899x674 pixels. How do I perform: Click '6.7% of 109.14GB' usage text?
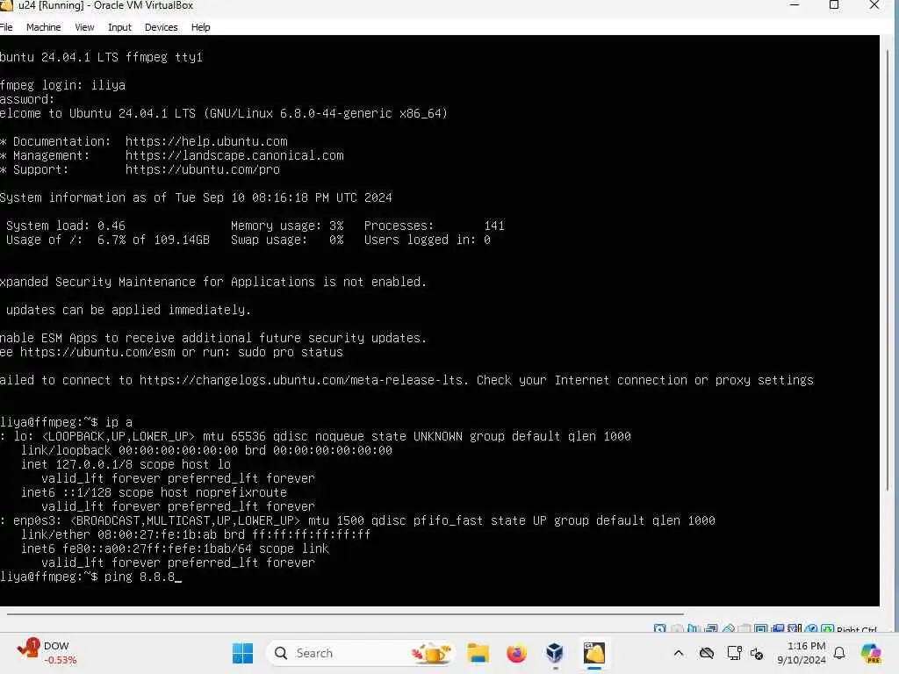tap(153, 240)
